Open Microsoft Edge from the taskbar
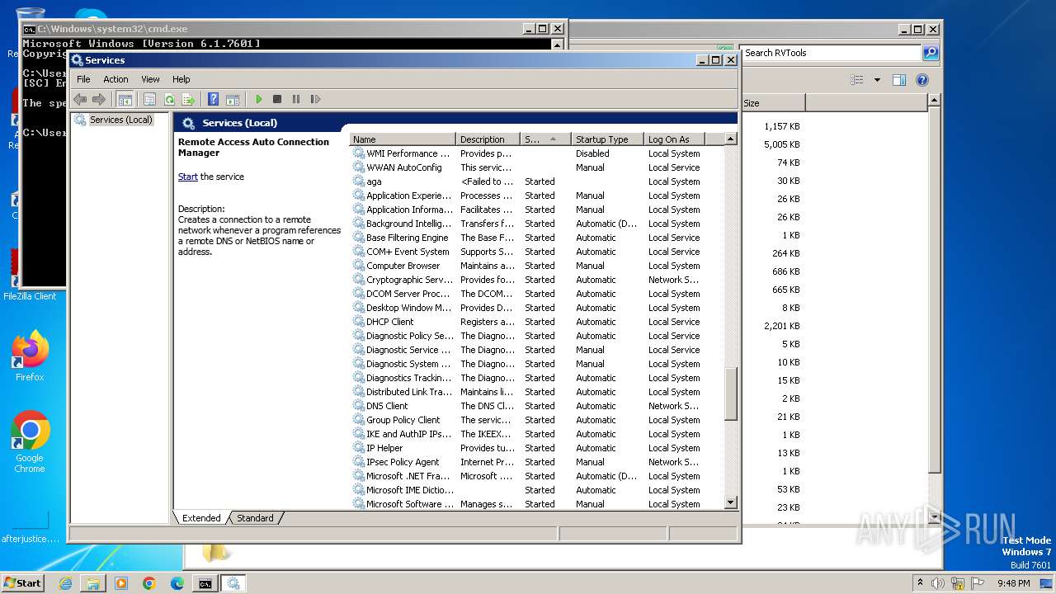This screenshot has height=594, width=1056. (177, 583)
